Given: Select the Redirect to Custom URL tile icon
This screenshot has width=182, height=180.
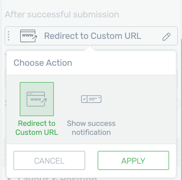Looking at the screenshot, I should 37,99.
